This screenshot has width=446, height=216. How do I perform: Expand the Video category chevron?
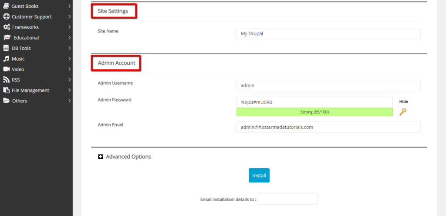point(69,69)
